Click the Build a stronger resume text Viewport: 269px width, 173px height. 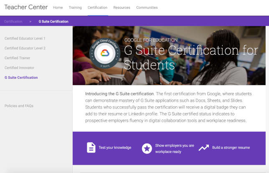pos(231,148)
